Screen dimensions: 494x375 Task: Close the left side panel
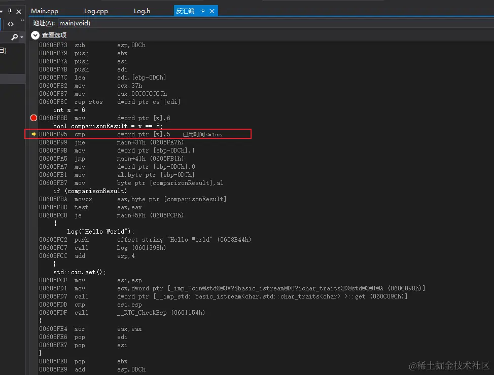pos(19,11)
